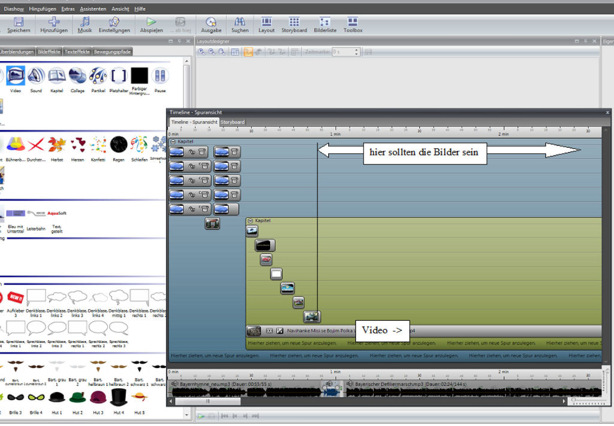Open Einstellungen from the toolbar
Viewport: 614px width, 426px height.
point(114,25)
